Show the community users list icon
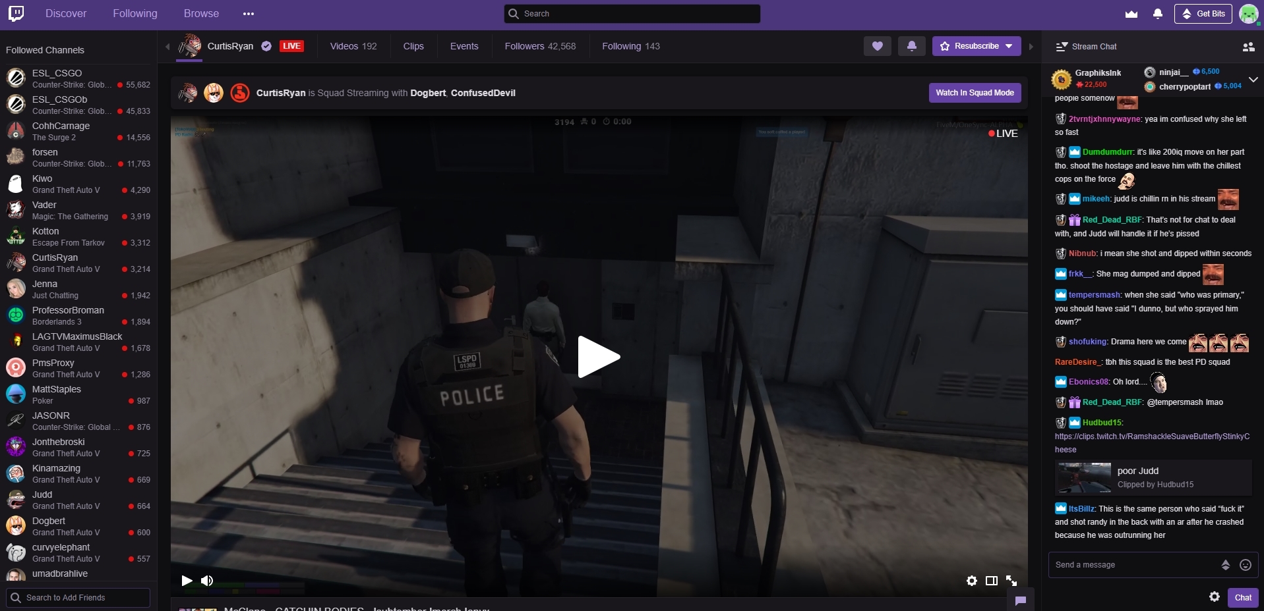This screenshot has width=1264, height=611. pos(1248,47)
